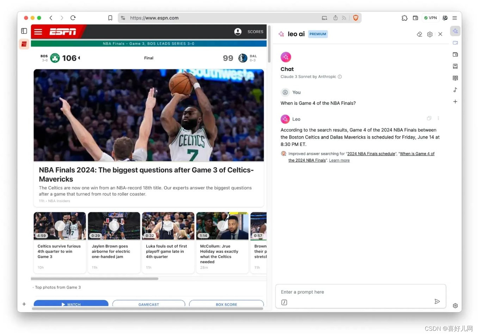This screenshot has height=335, width=478.
Task: Open the Leo AI sidebar icon
Action: click(x=455, y=31)
